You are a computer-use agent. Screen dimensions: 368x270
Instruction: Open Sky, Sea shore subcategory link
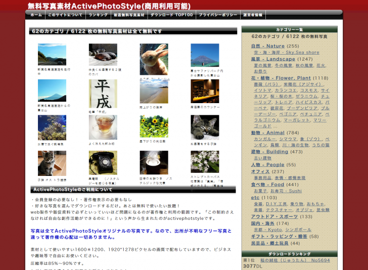(287, 53)
